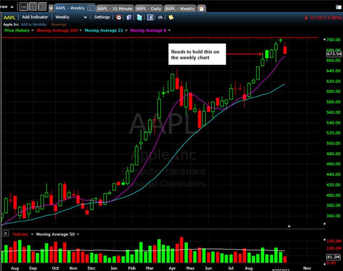Open Moving Average 200 options arrow
The image size is (343, 271).
tap(81, 31)
